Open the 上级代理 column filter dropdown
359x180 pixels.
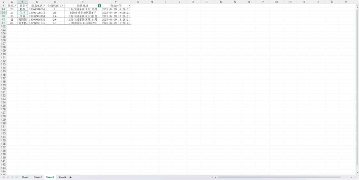click(63, 6)
